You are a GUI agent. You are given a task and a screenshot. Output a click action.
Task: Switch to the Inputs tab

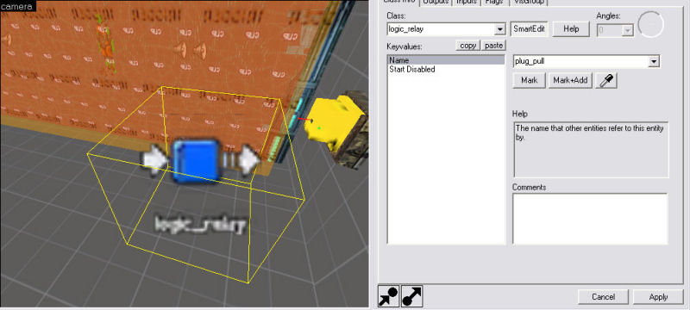[x=467, y=2]
